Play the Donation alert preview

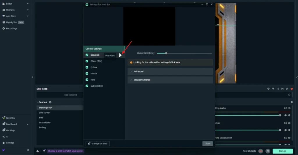pos(120,55)
